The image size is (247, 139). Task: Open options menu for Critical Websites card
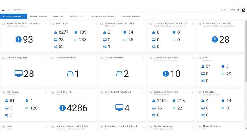(144, 58)
